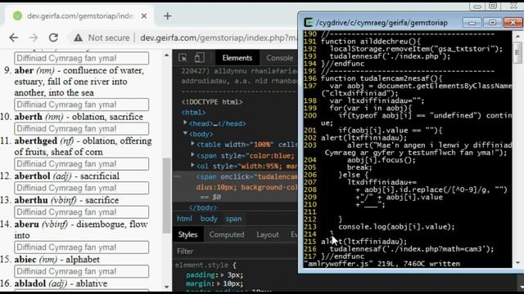Image resolution: width=524 pixels, height=294 pixels.
Task: Fill in the definition field for aber
Action: point(82,105)
